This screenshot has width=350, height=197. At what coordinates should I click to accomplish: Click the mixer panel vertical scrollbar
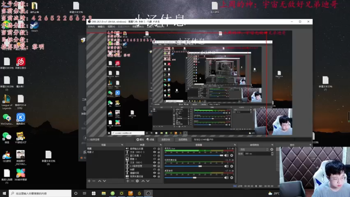pos(235,165)
